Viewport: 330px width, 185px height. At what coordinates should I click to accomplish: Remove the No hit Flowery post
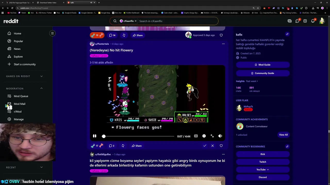point(212,146)
